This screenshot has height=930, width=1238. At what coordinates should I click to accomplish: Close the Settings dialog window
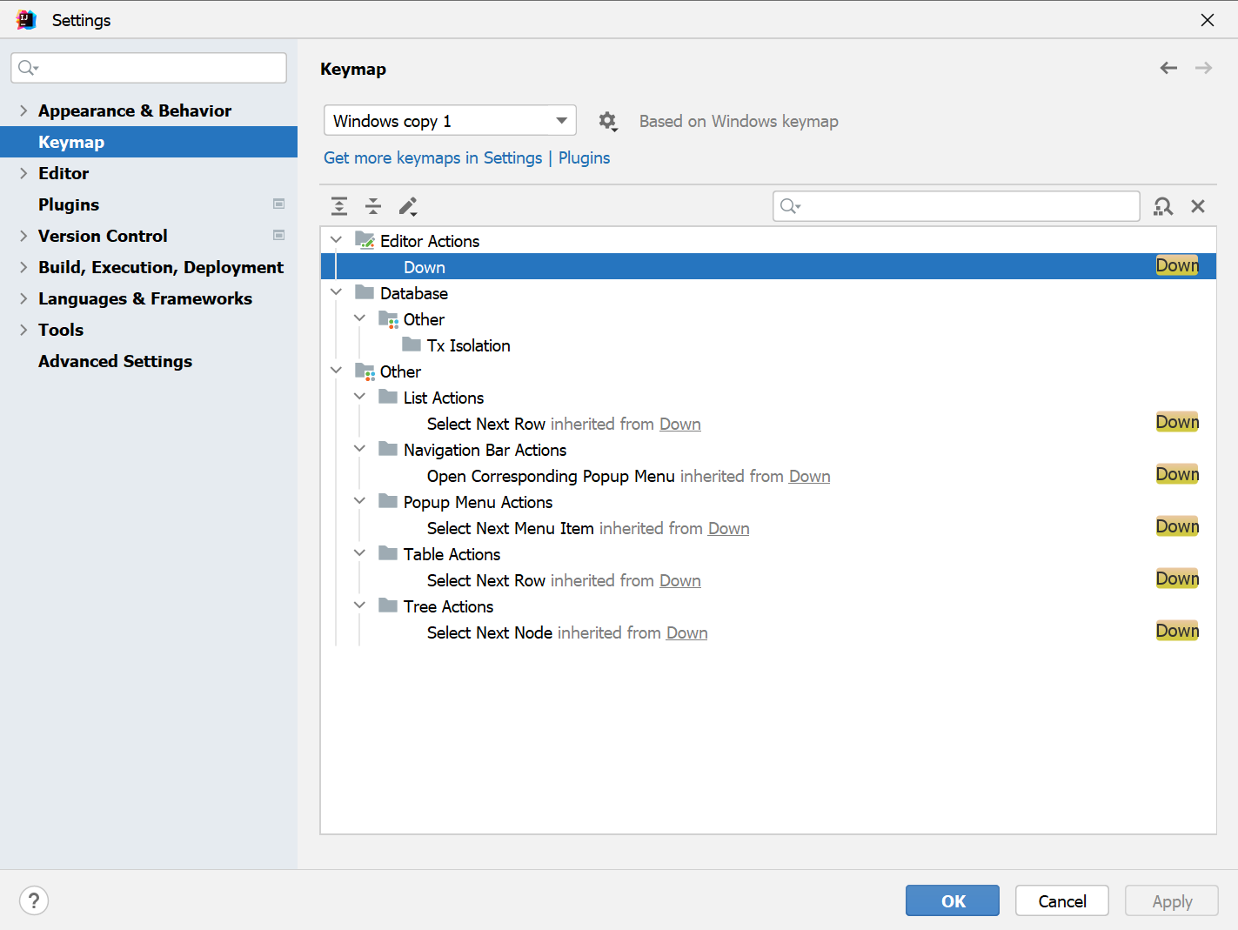(1208, 19)
